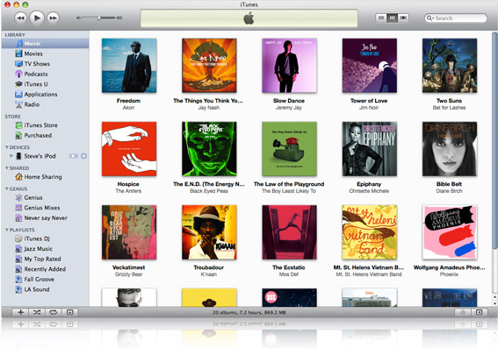Open Radio in sidebar
498x355 pixels.
point(46,104)
